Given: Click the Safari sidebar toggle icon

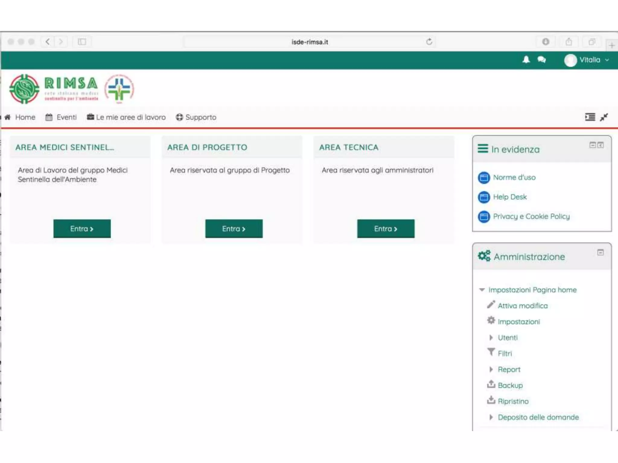Looking at the screenshot, I should (x=82, y=42).
